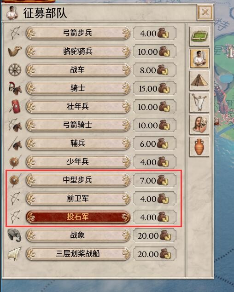234x292 pixels.
Task: Recruit 中型步兵 unit
Action: pos(78,180)
